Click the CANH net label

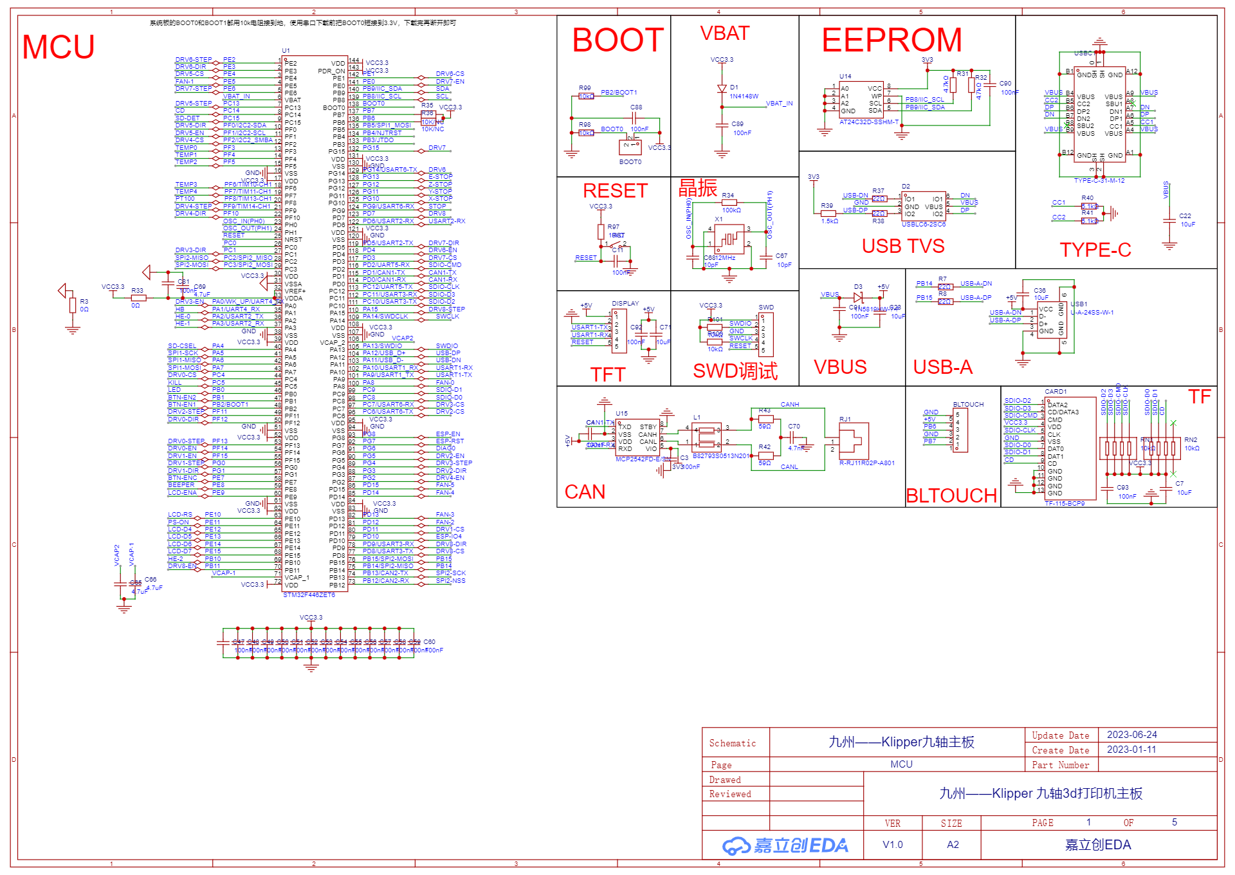pos(790,405)
